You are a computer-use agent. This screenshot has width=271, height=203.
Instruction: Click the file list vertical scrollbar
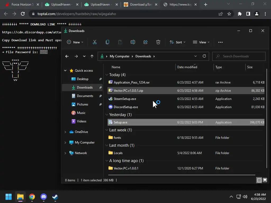click(267, 118)
